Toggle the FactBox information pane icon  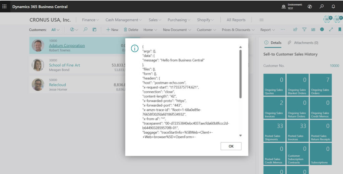[322, 30]
